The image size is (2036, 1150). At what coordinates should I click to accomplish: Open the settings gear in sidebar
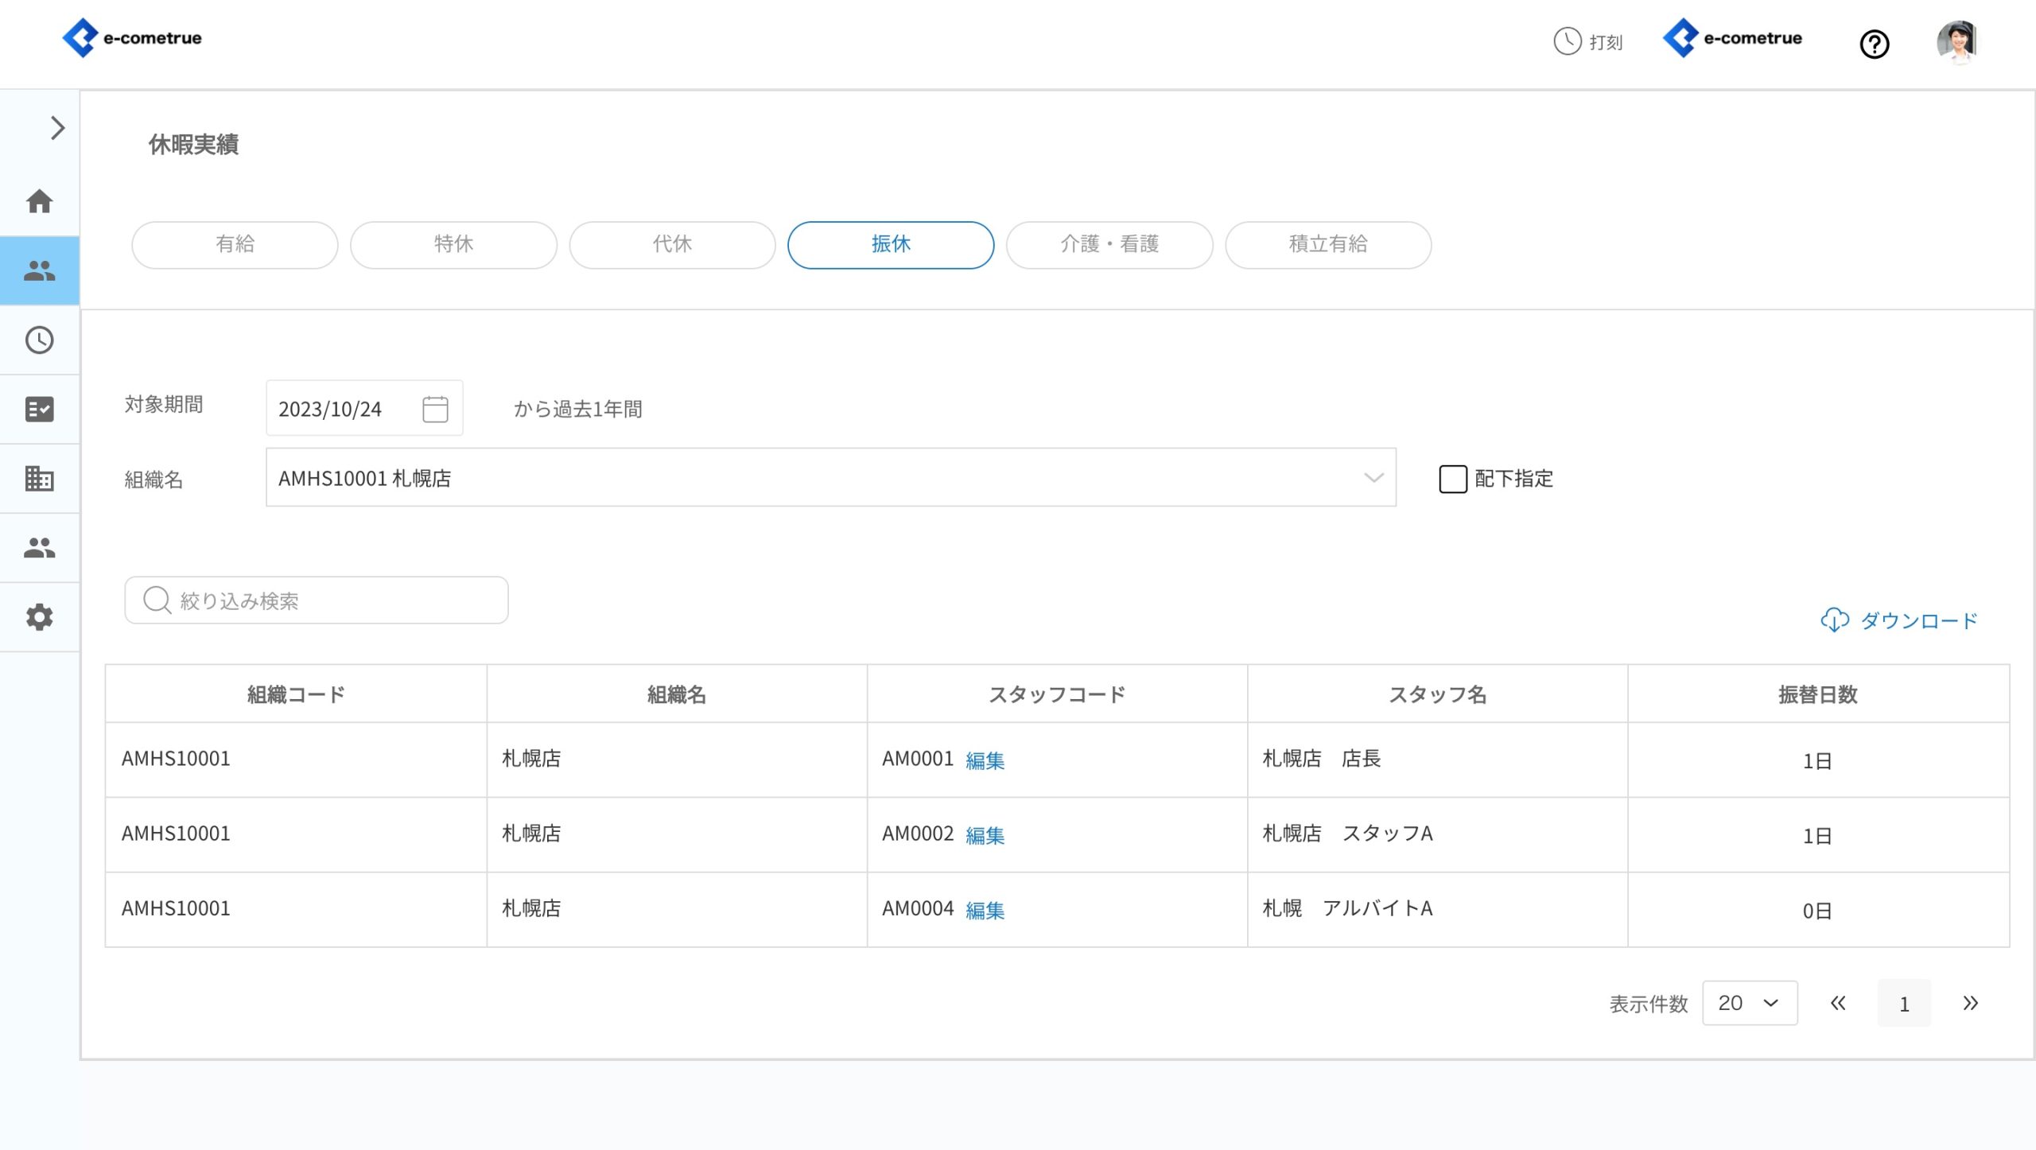pyautogui.click(x=39, y=617)
